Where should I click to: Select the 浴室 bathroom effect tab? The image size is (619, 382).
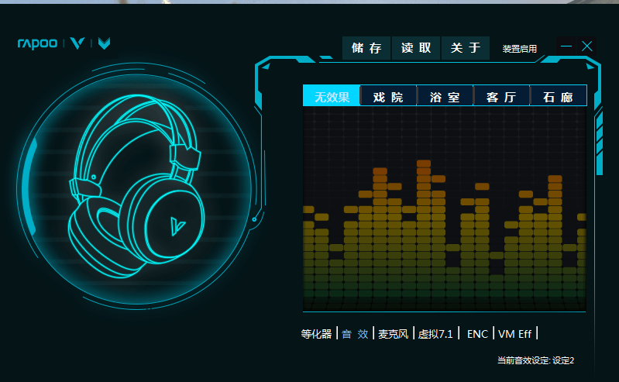click(445, 96)
